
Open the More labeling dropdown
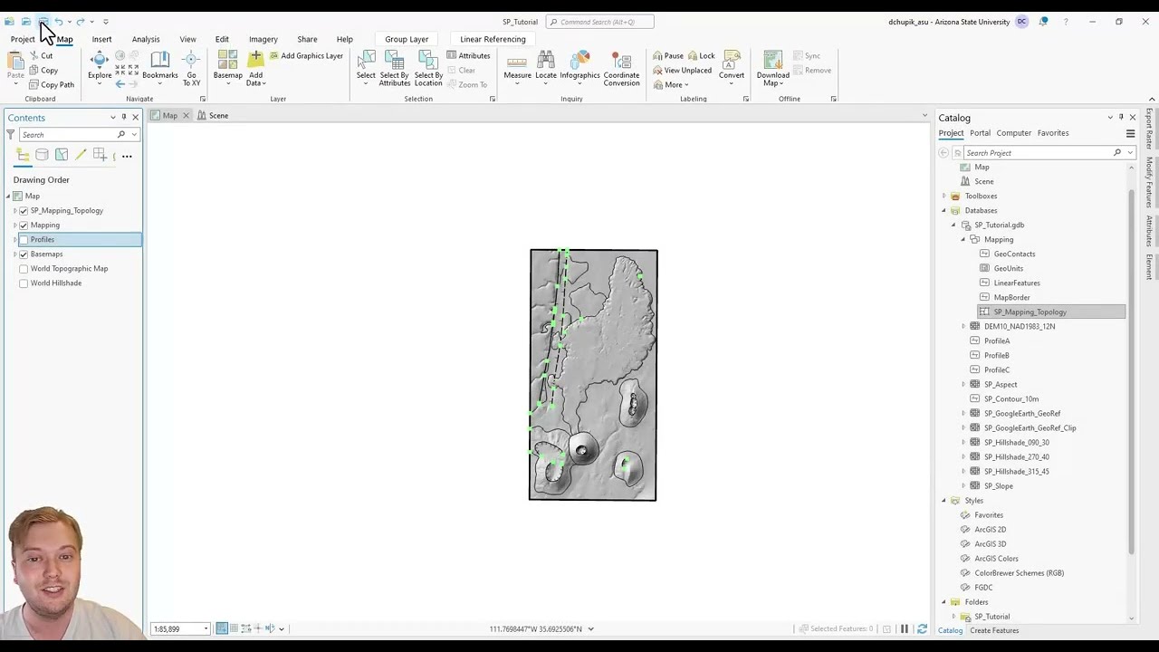(675, 85)
